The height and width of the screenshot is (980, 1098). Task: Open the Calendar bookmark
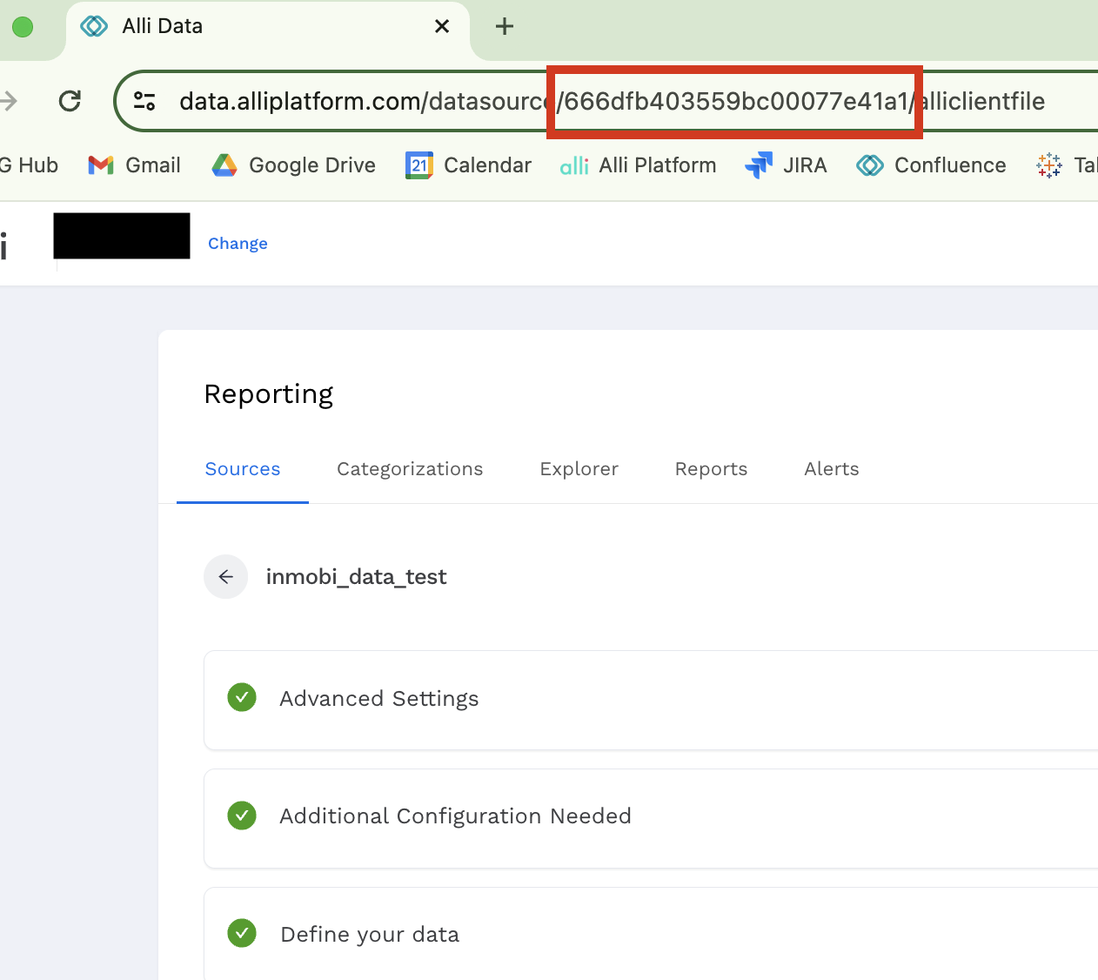pos(468,165)
